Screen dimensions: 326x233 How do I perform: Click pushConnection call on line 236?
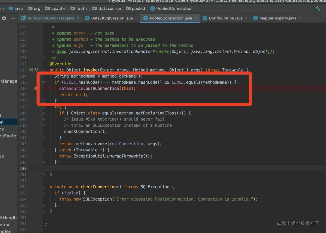pyautogui.click(x=102, y=88)
